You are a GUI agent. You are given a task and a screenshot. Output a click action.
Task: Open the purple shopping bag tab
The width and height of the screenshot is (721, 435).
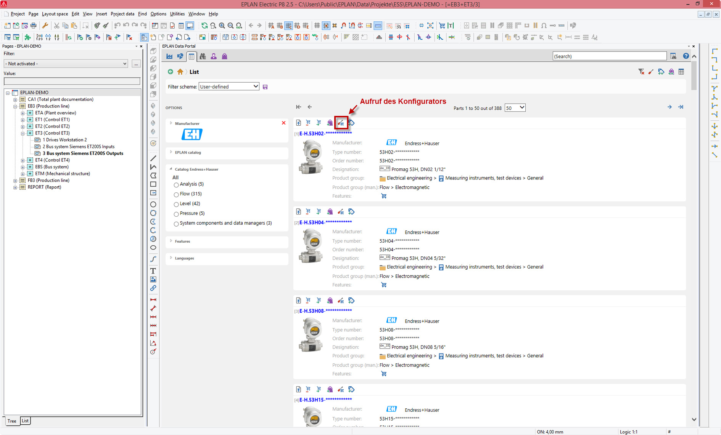225,56
